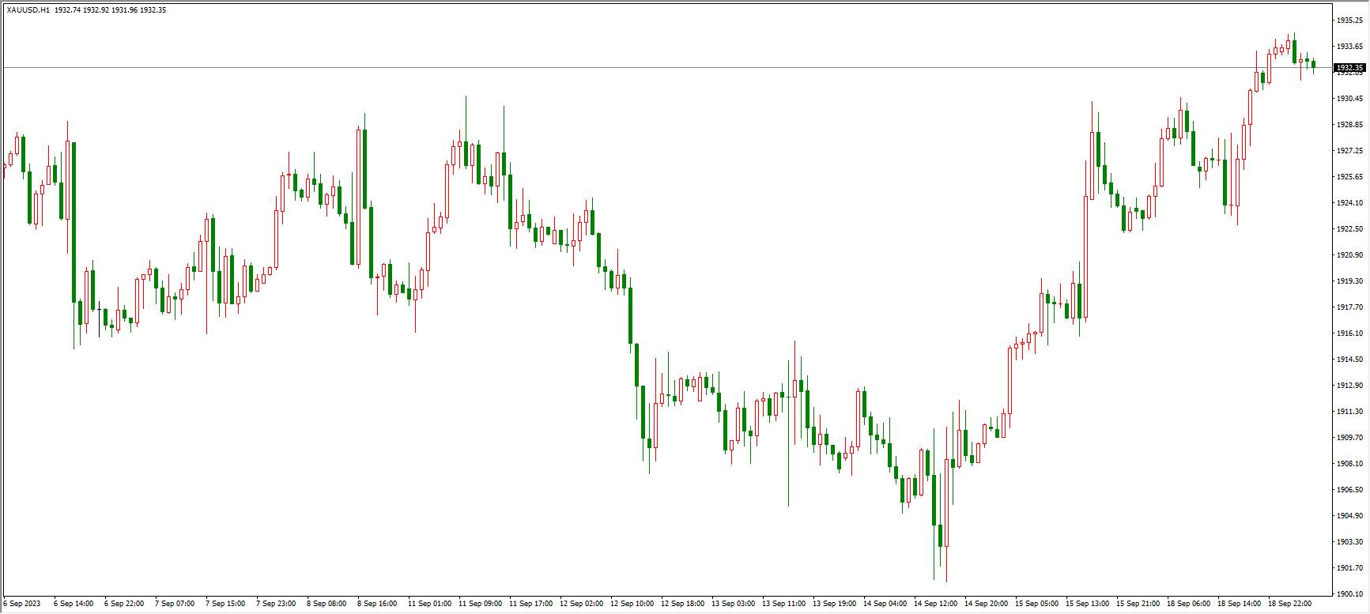This screenshot has width=1370, height=614.
Task: Click the 15 Sep 05:00 time label
Action: tap(1036, 604)
